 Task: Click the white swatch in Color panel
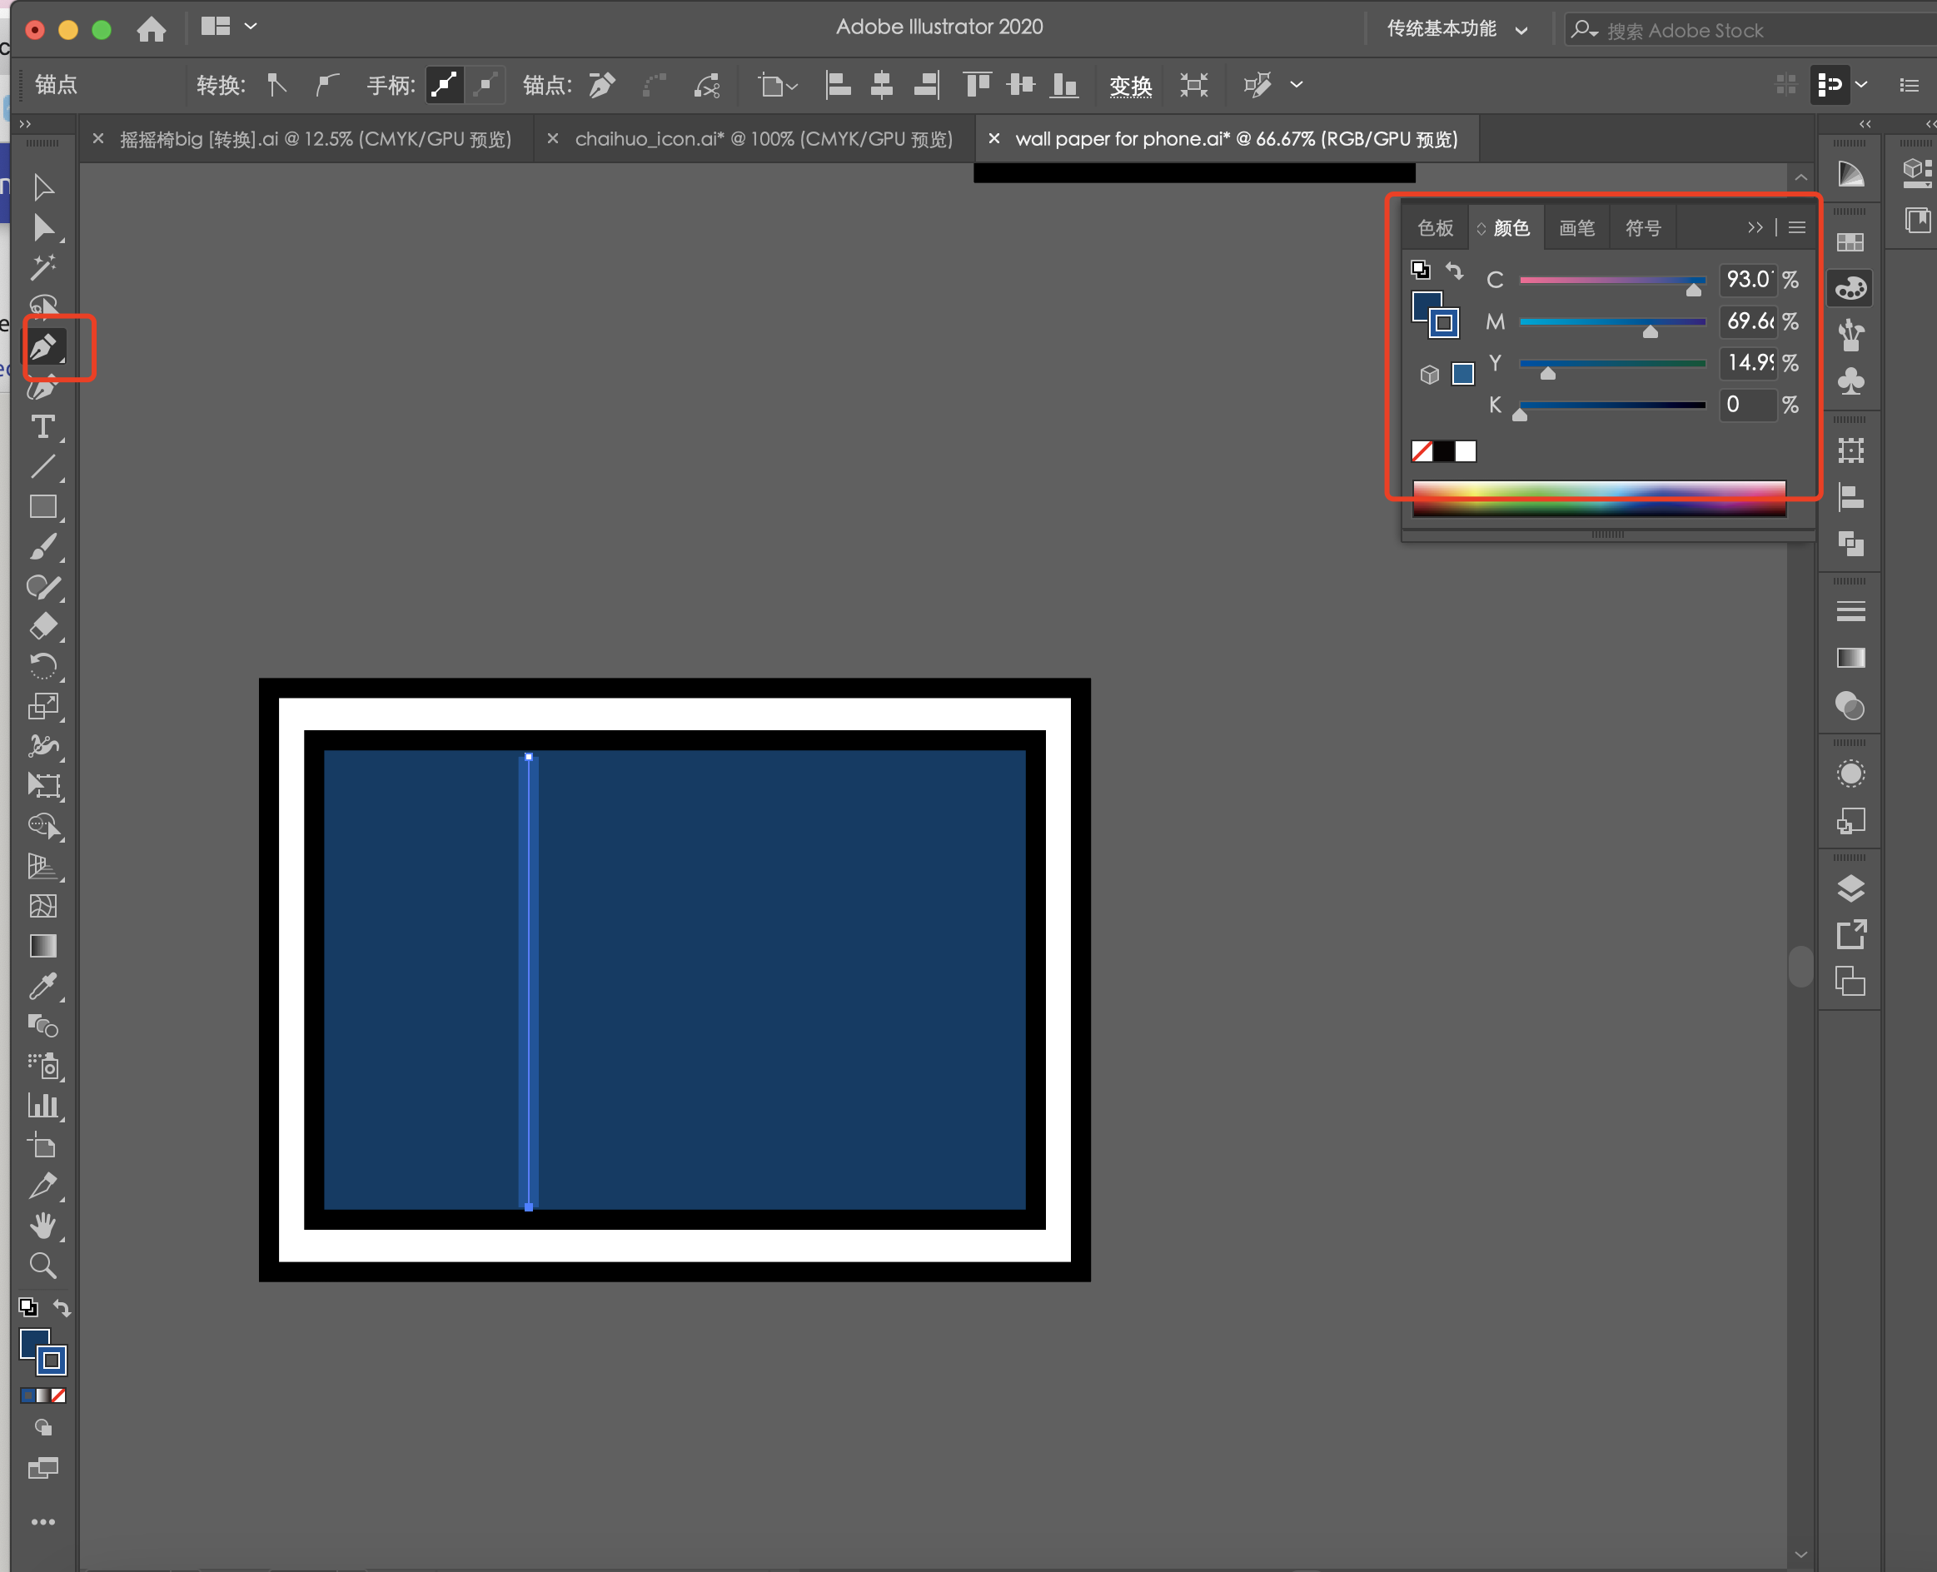coord(1465,451)
